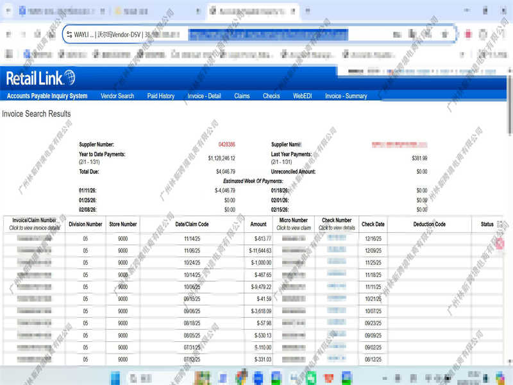
Task: Open Accounts Payable Inquiry System menu
Action: point(47,96)
